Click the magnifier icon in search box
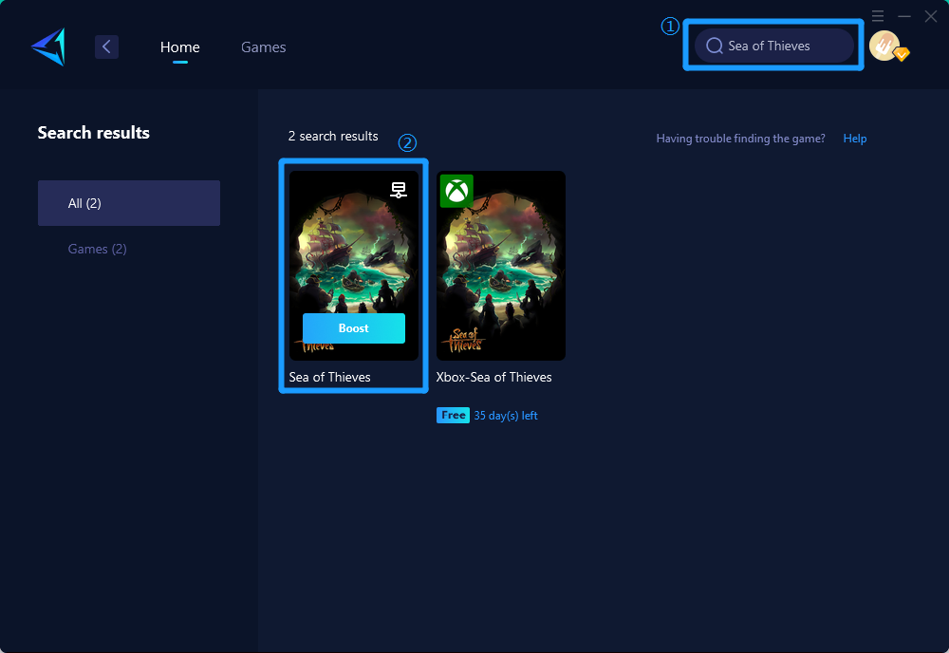 click(715, 46)
